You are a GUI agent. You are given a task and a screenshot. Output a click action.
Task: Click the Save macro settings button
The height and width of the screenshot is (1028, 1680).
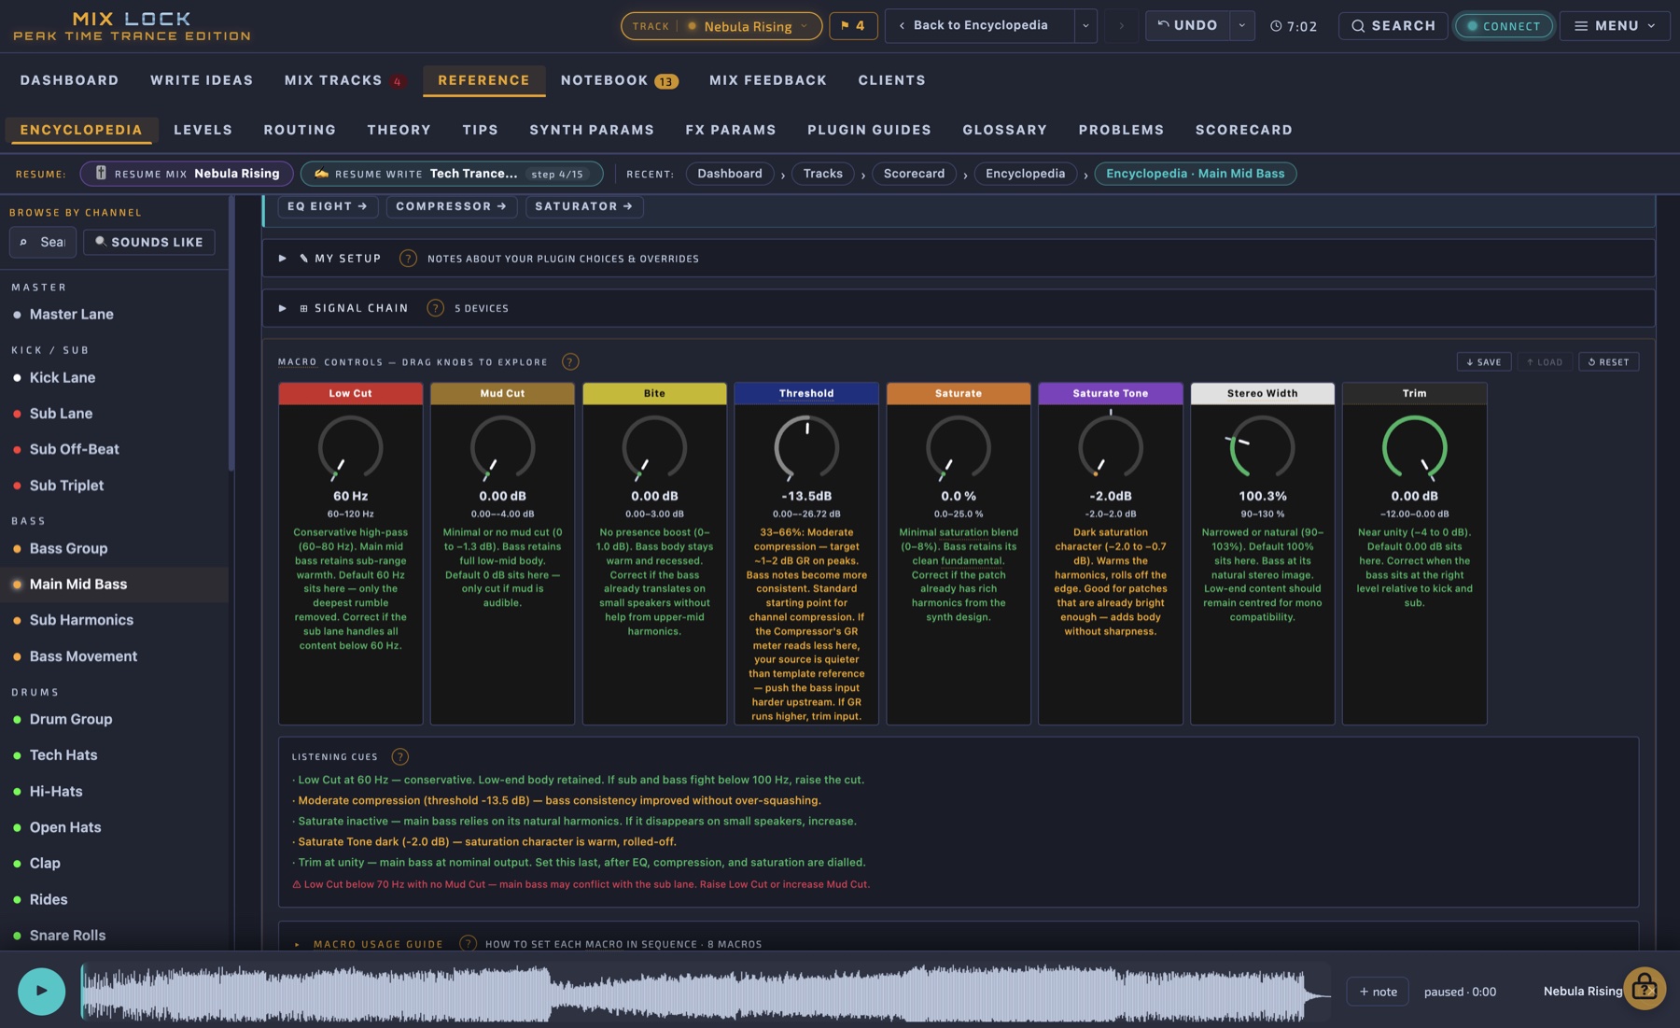pyautogui.click(x=1483, y=361)
